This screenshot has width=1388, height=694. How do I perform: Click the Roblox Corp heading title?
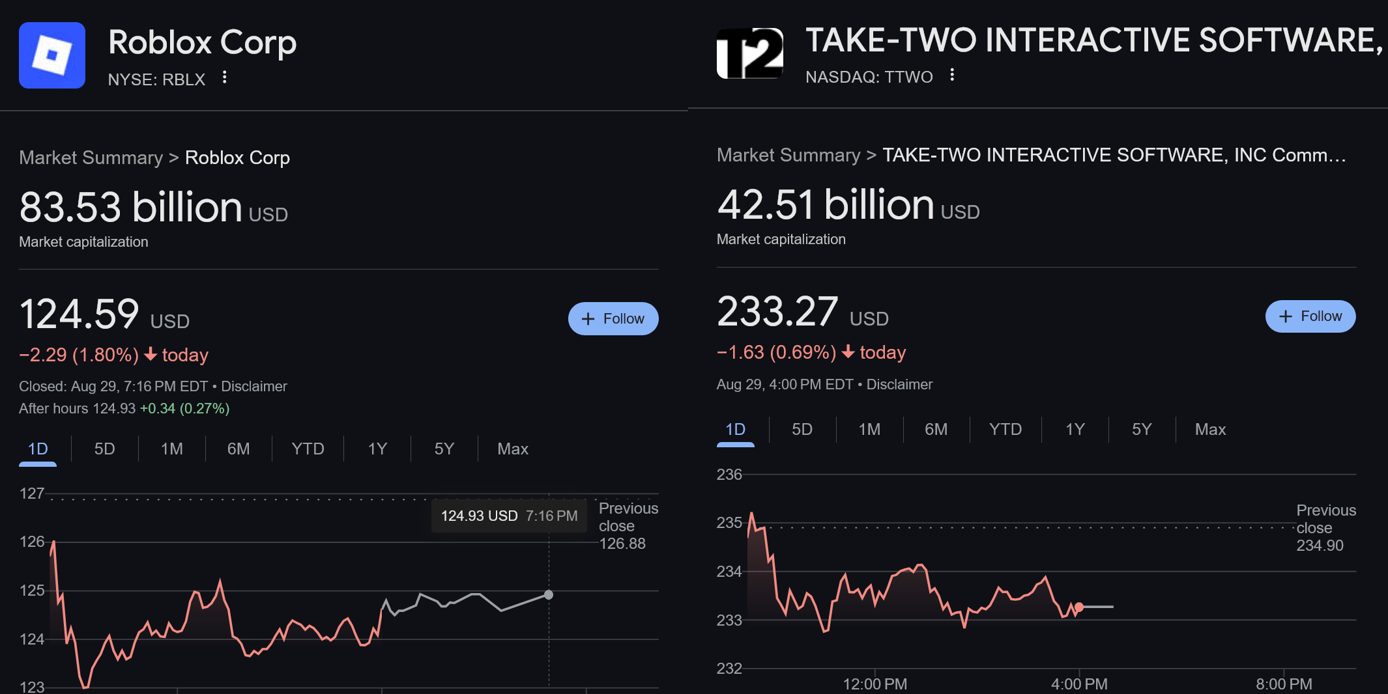(x=202, y=42)
